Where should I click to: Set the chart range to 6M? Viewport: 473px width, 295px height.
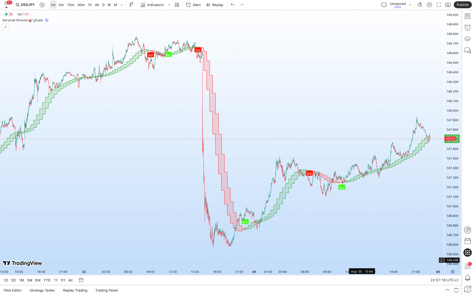38,280
